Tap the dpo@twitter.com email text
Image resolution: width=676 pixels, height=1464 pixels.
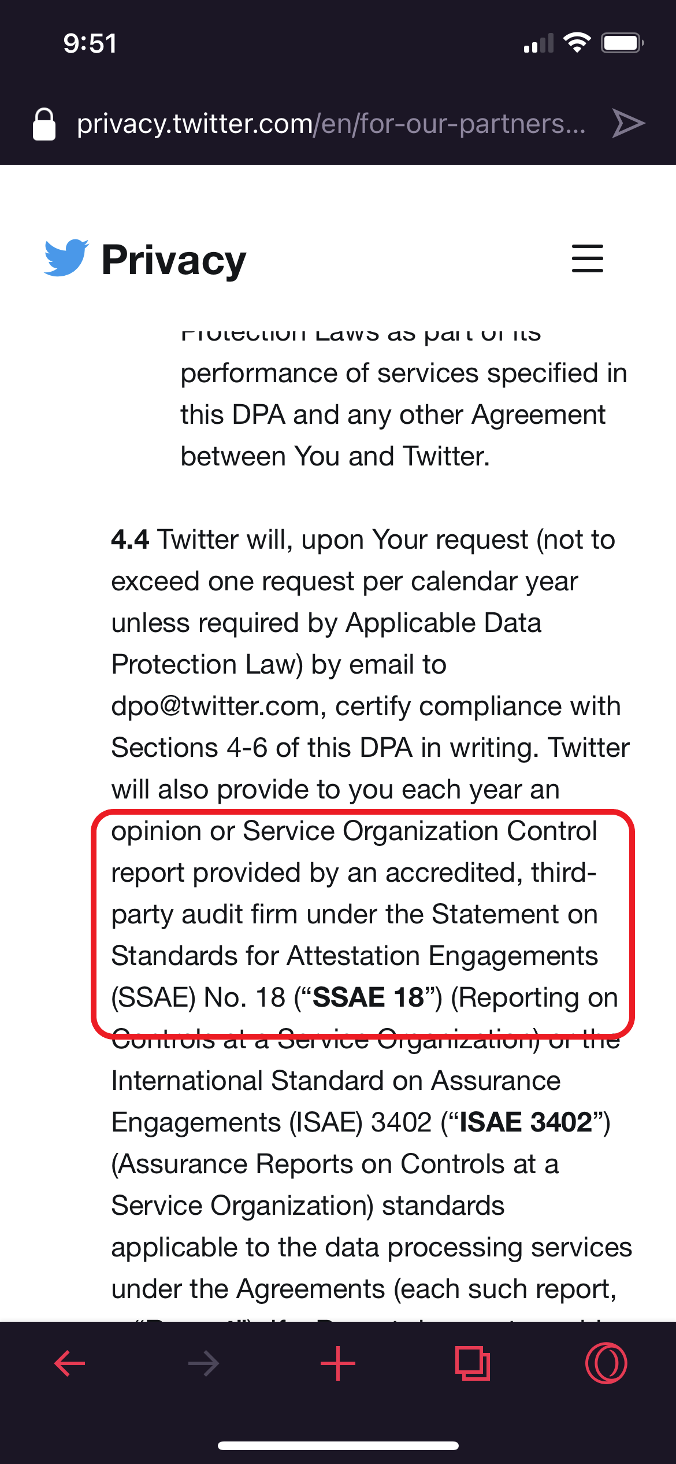pos(215,706)
